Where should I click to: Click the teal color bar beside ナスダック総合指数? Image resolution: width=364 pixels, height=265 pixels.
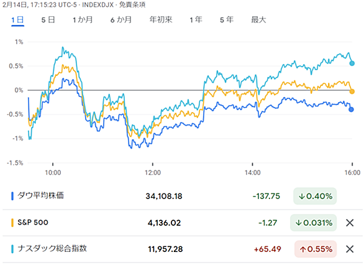pos(12,249)
